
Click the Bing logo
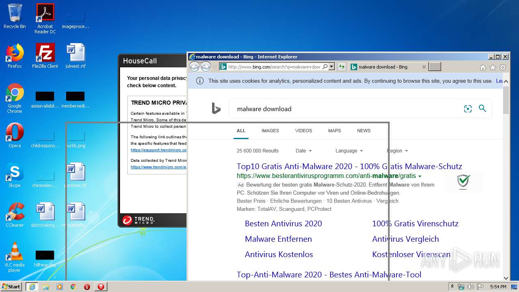(x=216, y=108)
